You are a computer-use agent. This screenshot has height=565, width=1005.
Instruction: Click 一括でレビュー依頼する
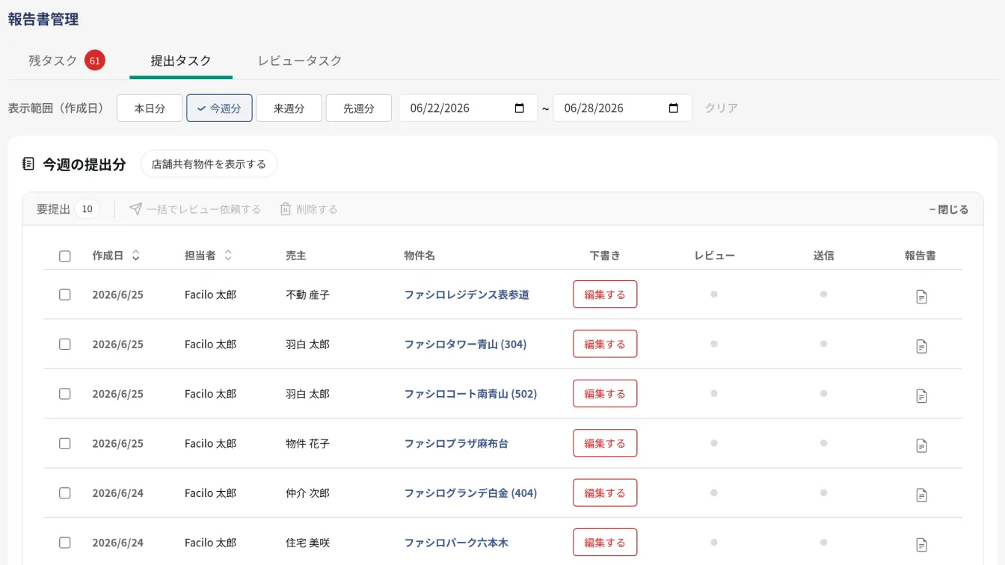(195, 209)
